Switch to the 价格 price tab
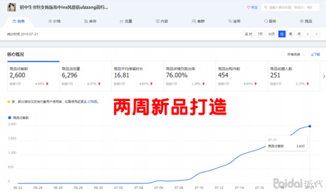This screenshot has height=193, width=326. tap(55, 21)
